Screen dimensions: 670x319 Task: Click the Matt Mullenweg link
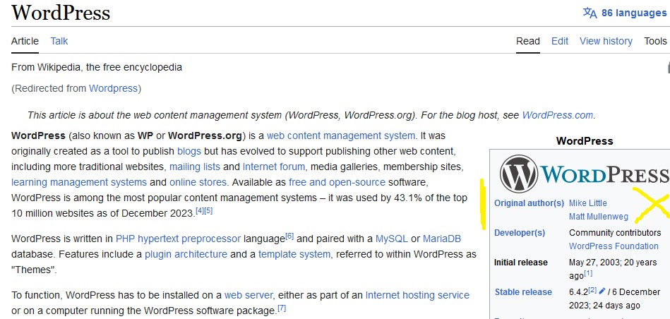tap(598, 217)
